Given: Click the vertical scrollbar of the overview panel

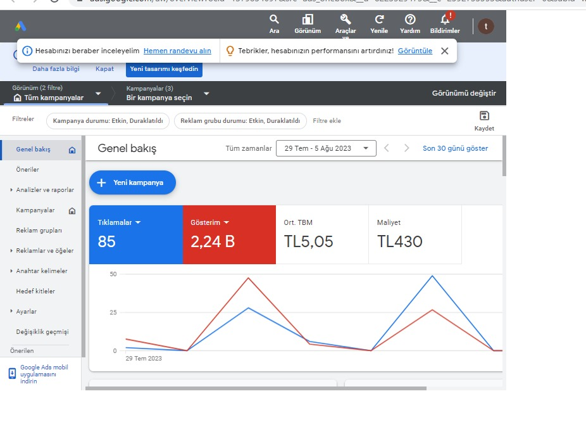Looking at the screenshot, I should [x=504, y=156].
